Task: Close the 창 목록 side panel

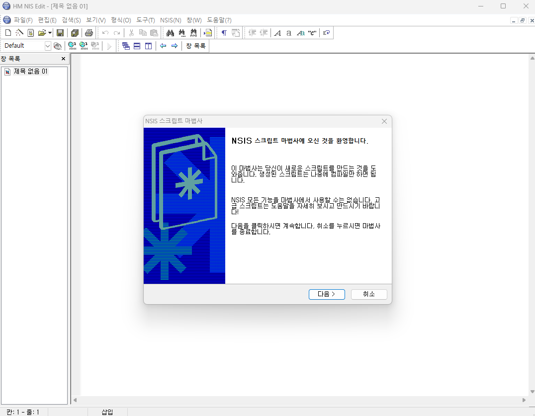Action: click(x=63, y=59)
